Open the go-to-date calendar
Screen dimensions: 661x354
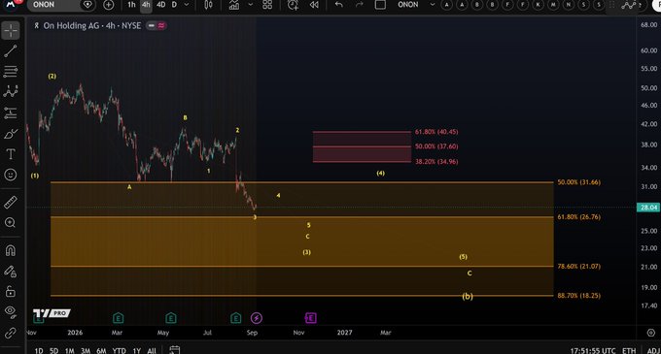click(175, 350)
